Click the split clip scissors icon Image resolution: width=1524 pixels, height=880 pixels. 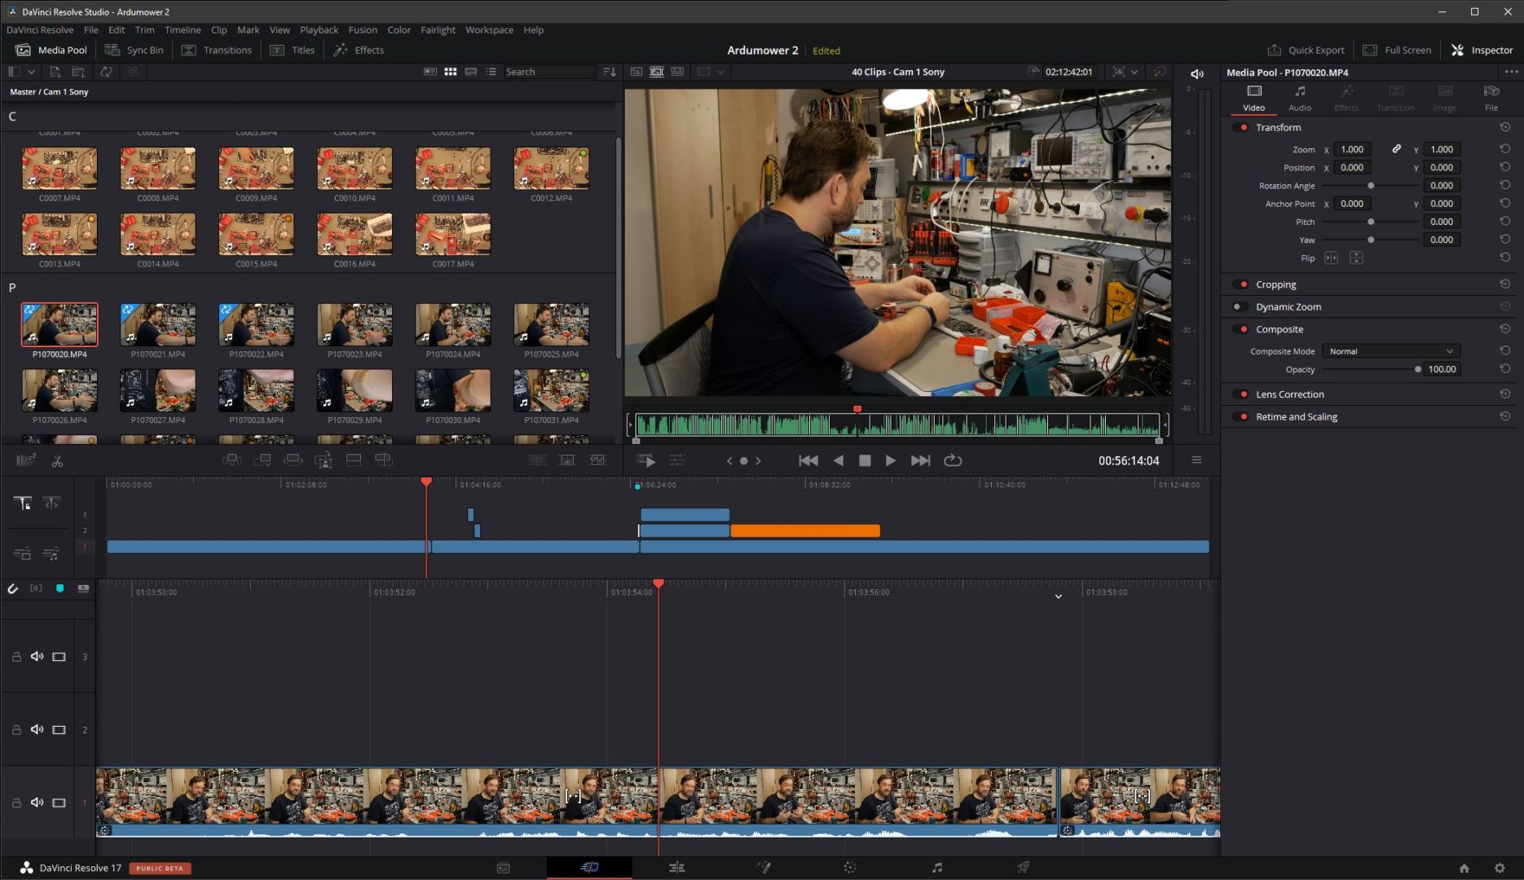pyautogui.click(x=57, y=461)
